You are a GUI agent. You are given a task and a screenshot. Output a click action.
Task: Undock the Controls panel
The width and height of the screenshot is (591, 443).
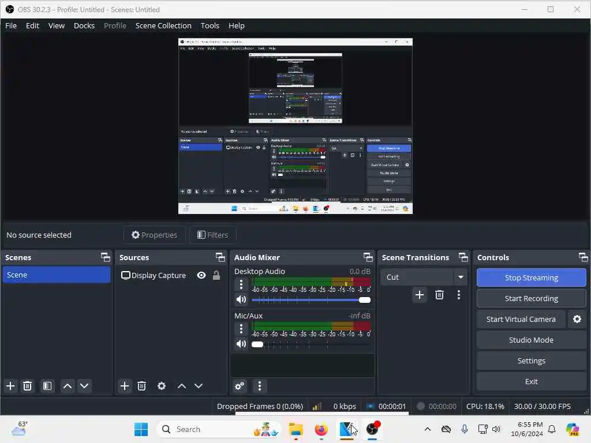point(583,257)
